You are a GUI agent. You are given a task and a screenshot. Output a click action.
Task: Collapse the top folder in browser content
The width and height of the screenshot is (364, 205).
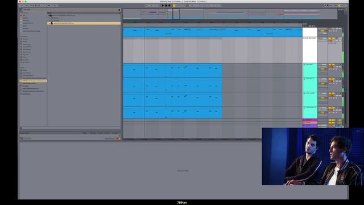49,15
